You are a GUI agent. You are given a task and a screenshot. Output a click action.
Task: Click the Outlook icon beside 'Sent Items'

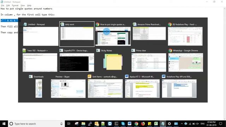coord(89,77)
